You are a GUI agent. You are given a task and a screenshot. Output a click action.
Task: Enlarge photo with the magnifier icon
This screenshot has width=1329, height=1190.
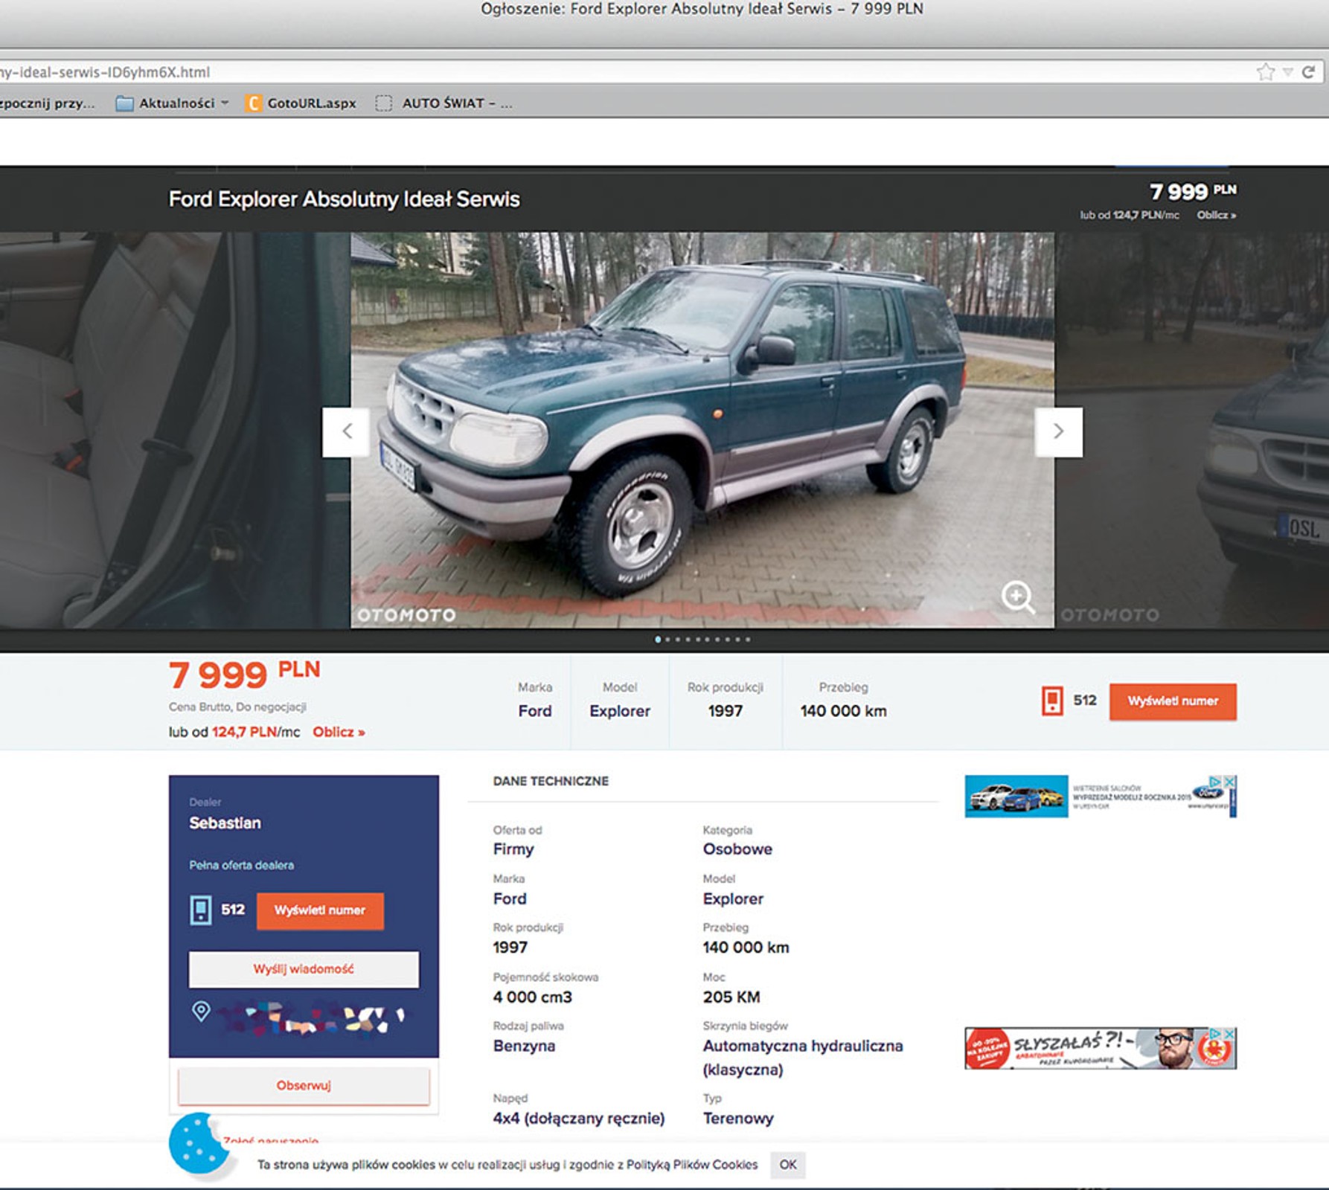[x=1017, y=596]
